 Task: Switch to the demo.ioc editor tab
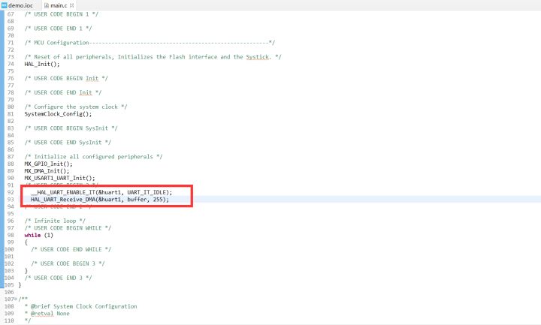click(17, 5)
